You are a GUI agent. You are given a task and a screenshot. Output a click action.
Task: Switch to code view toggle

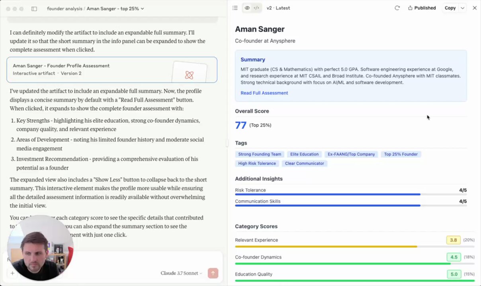click(256, 8)
